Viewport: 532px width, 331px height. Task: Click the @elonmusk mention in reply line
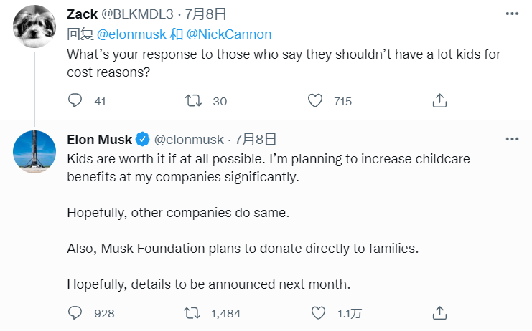(x=127, y=34)
